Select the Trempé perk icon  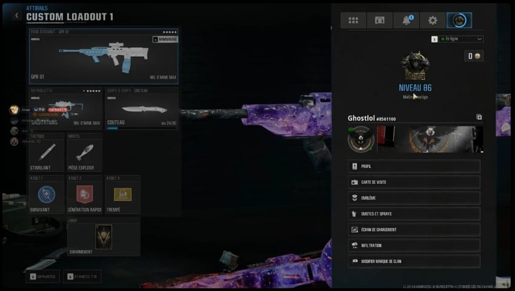123,194
